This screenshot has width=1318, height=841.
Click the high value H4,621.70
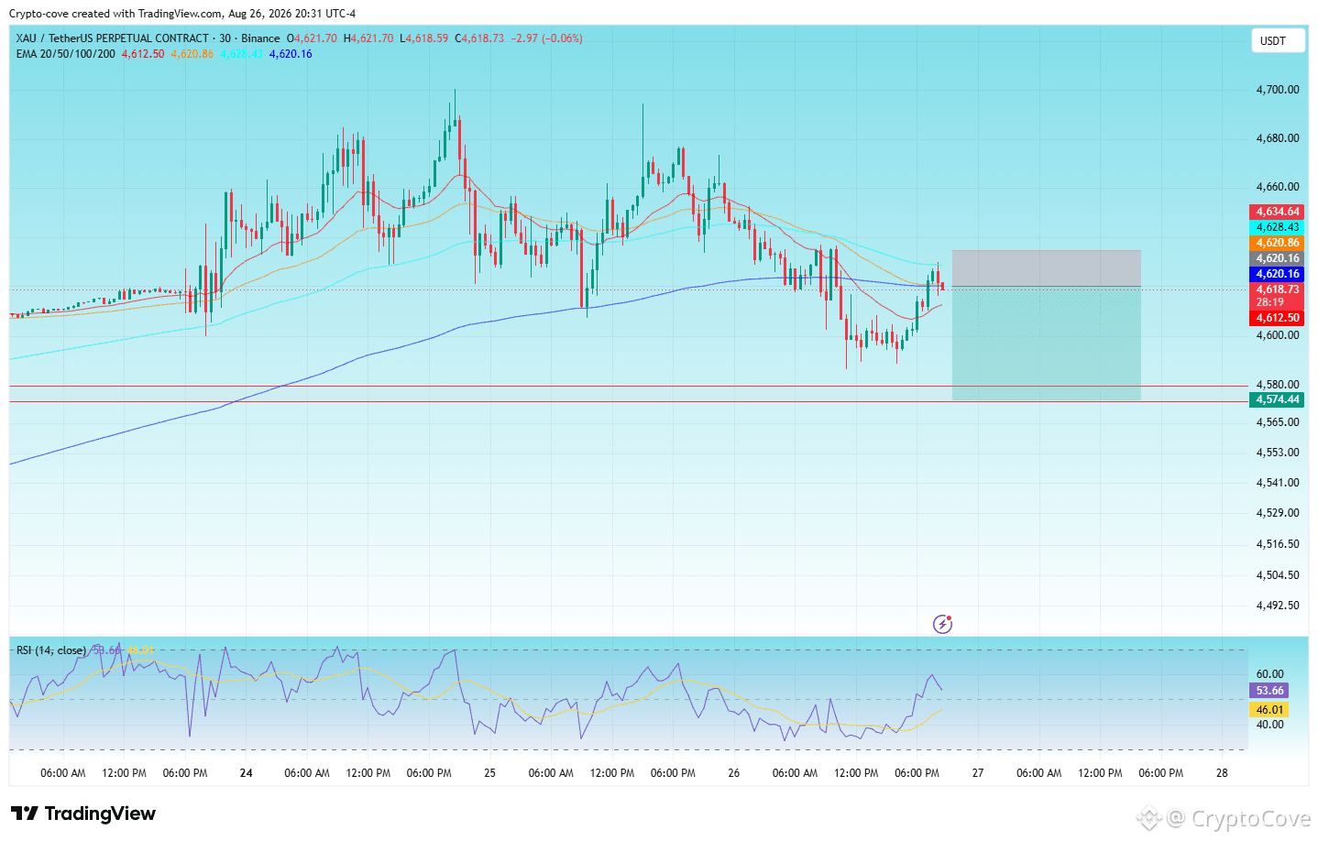(368, 38)
